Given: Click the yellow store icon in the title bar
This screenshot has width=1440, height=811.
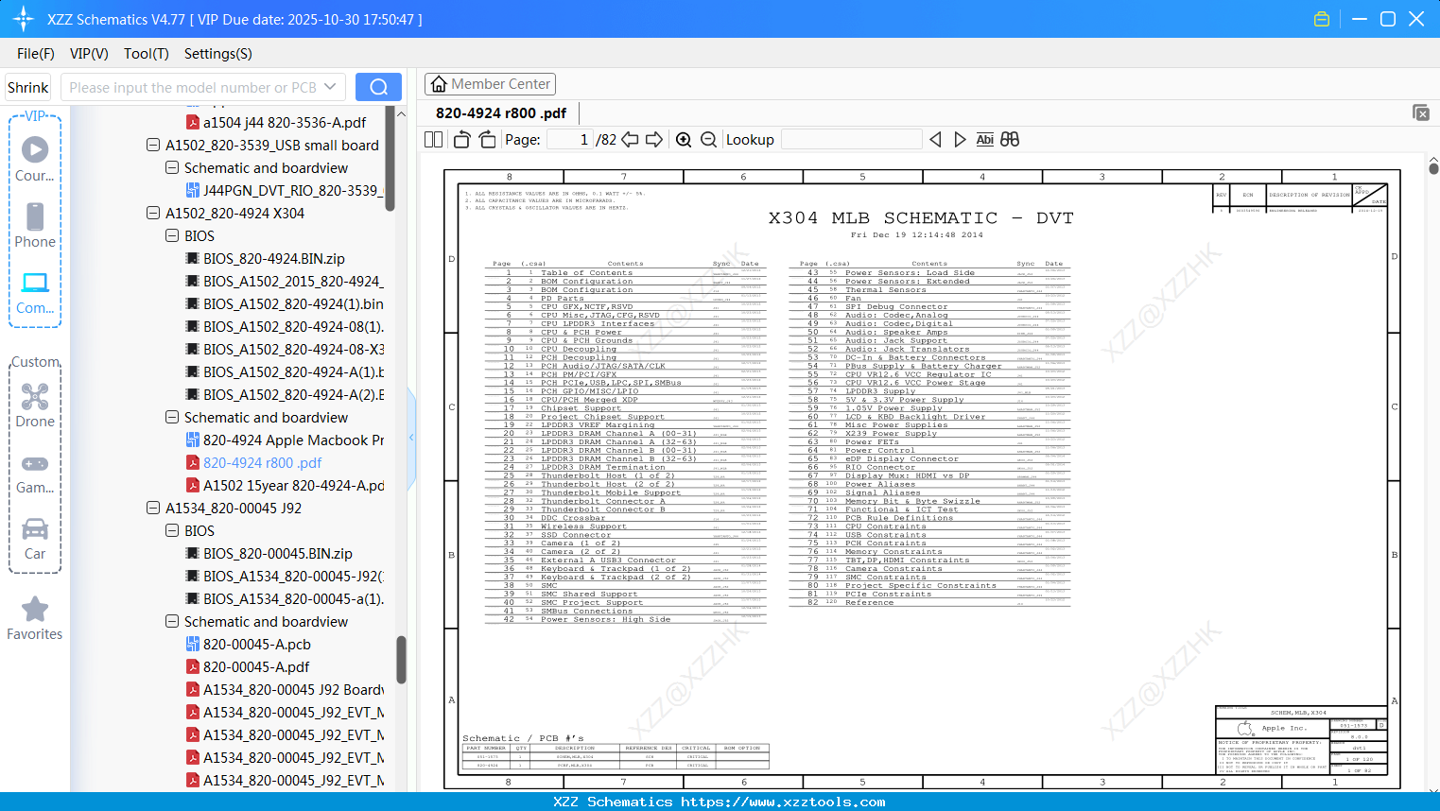Looking at the screenshot, I should pyautogui.click(x=1322, y=19).
